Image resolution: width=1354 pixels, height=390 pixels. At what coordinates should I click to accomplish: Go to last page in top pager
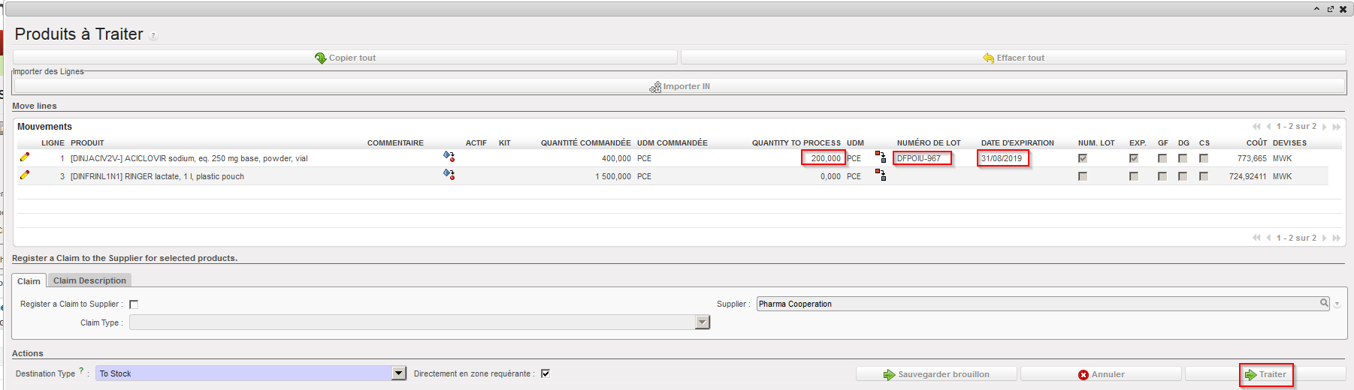click(1337, 127)
